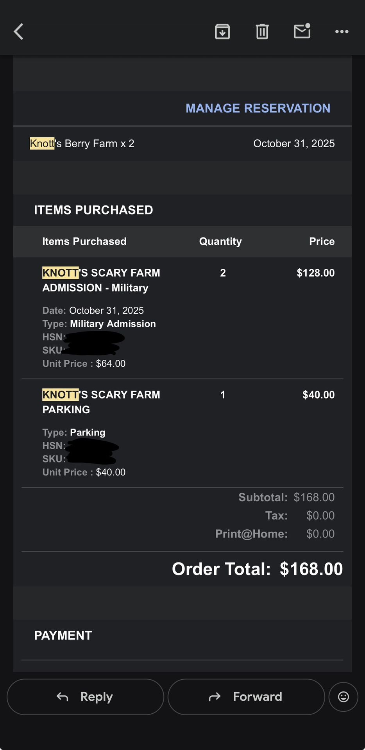Image resolution: width=365 pixels, height=750 pixels.
Task: Reply to the Knott's receipt email
Action: tap(85, 696)
